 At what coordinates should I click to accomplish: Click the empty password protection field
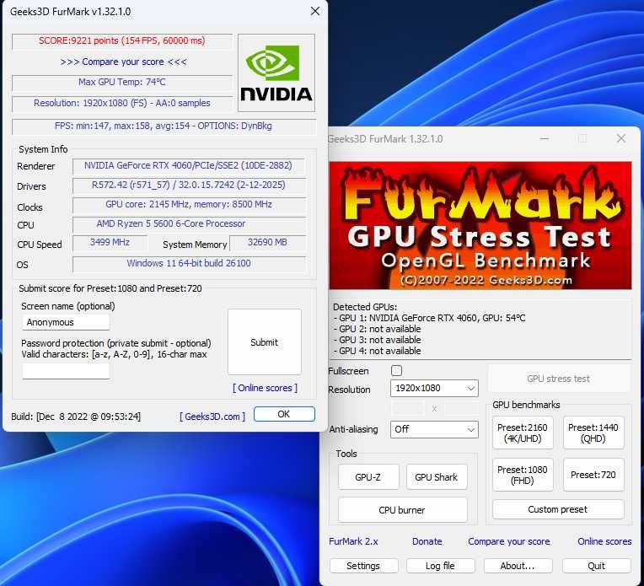66,371
